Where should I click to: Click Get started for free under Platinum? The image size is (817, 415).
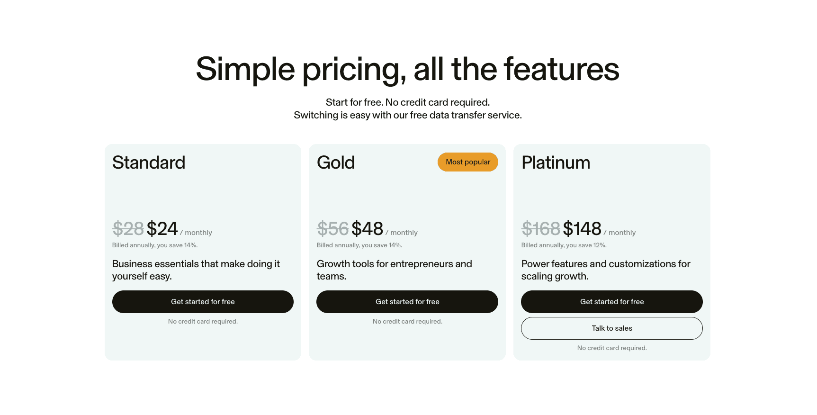tap(612, 302)
